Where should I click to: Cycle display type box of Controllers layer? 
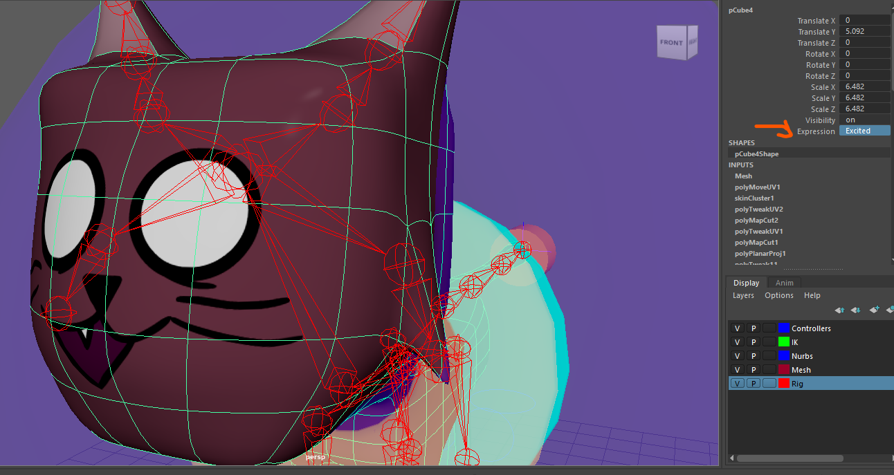(769, 328)
